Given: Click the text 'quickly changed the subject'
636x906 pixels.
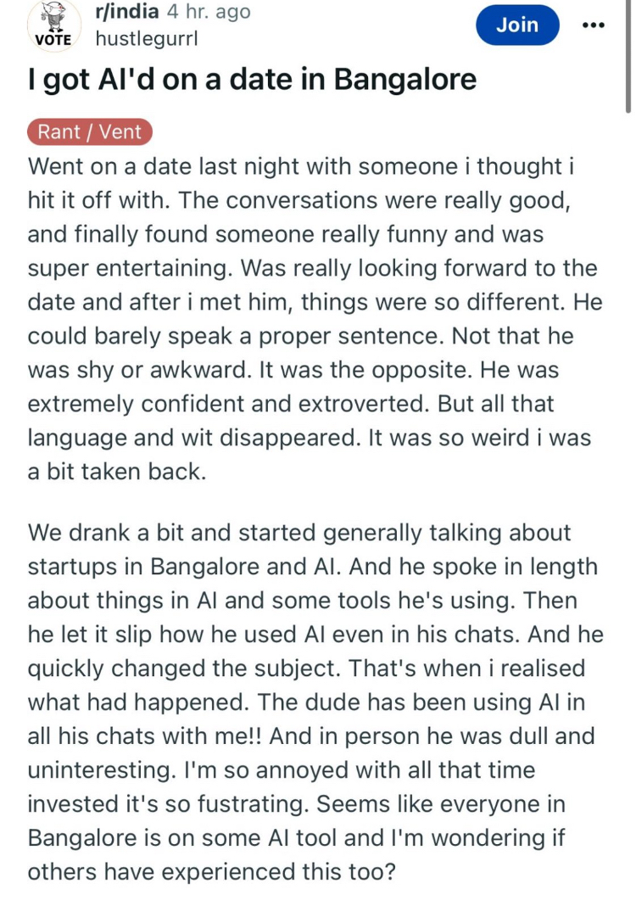Looking at the screenshot, I should (x=183, y=668).
